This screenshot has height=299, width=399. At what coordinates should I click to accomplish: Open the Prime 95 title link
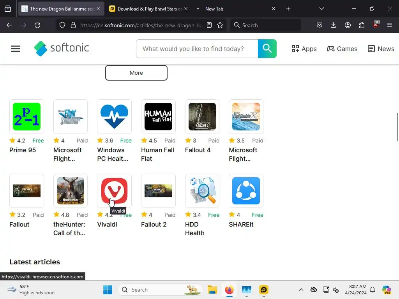coord(23,150)
